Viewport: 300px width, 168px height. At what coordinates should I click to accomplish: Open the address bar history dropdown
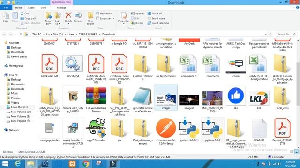pyautogui.click(x=266, y=35)
